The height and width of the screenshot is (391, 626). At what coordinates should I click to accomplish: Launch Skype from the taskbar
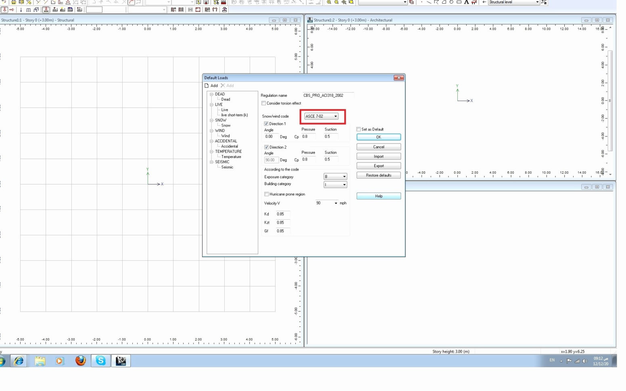[100, 360]
